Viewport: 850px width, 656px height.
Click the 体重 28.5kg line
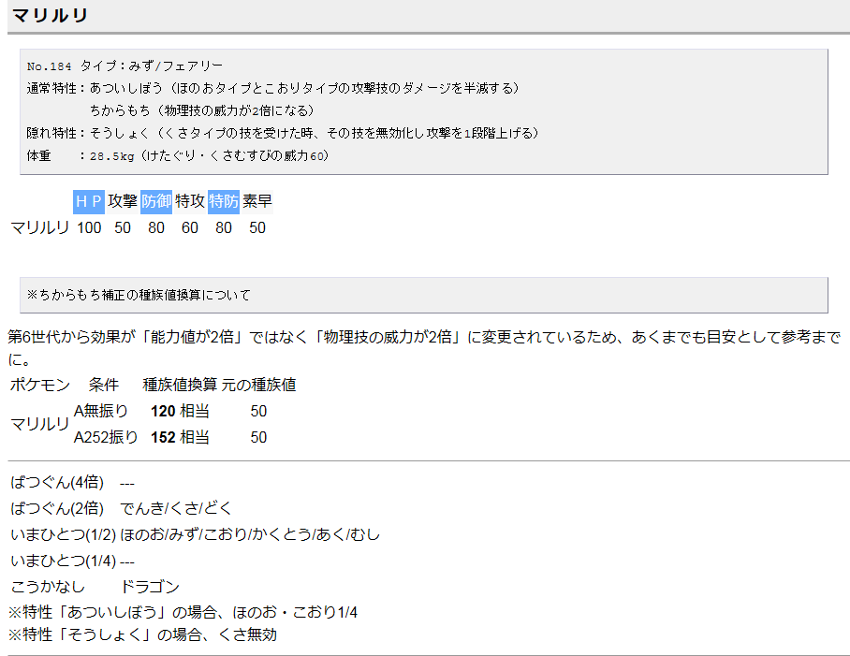coord(177,156)
